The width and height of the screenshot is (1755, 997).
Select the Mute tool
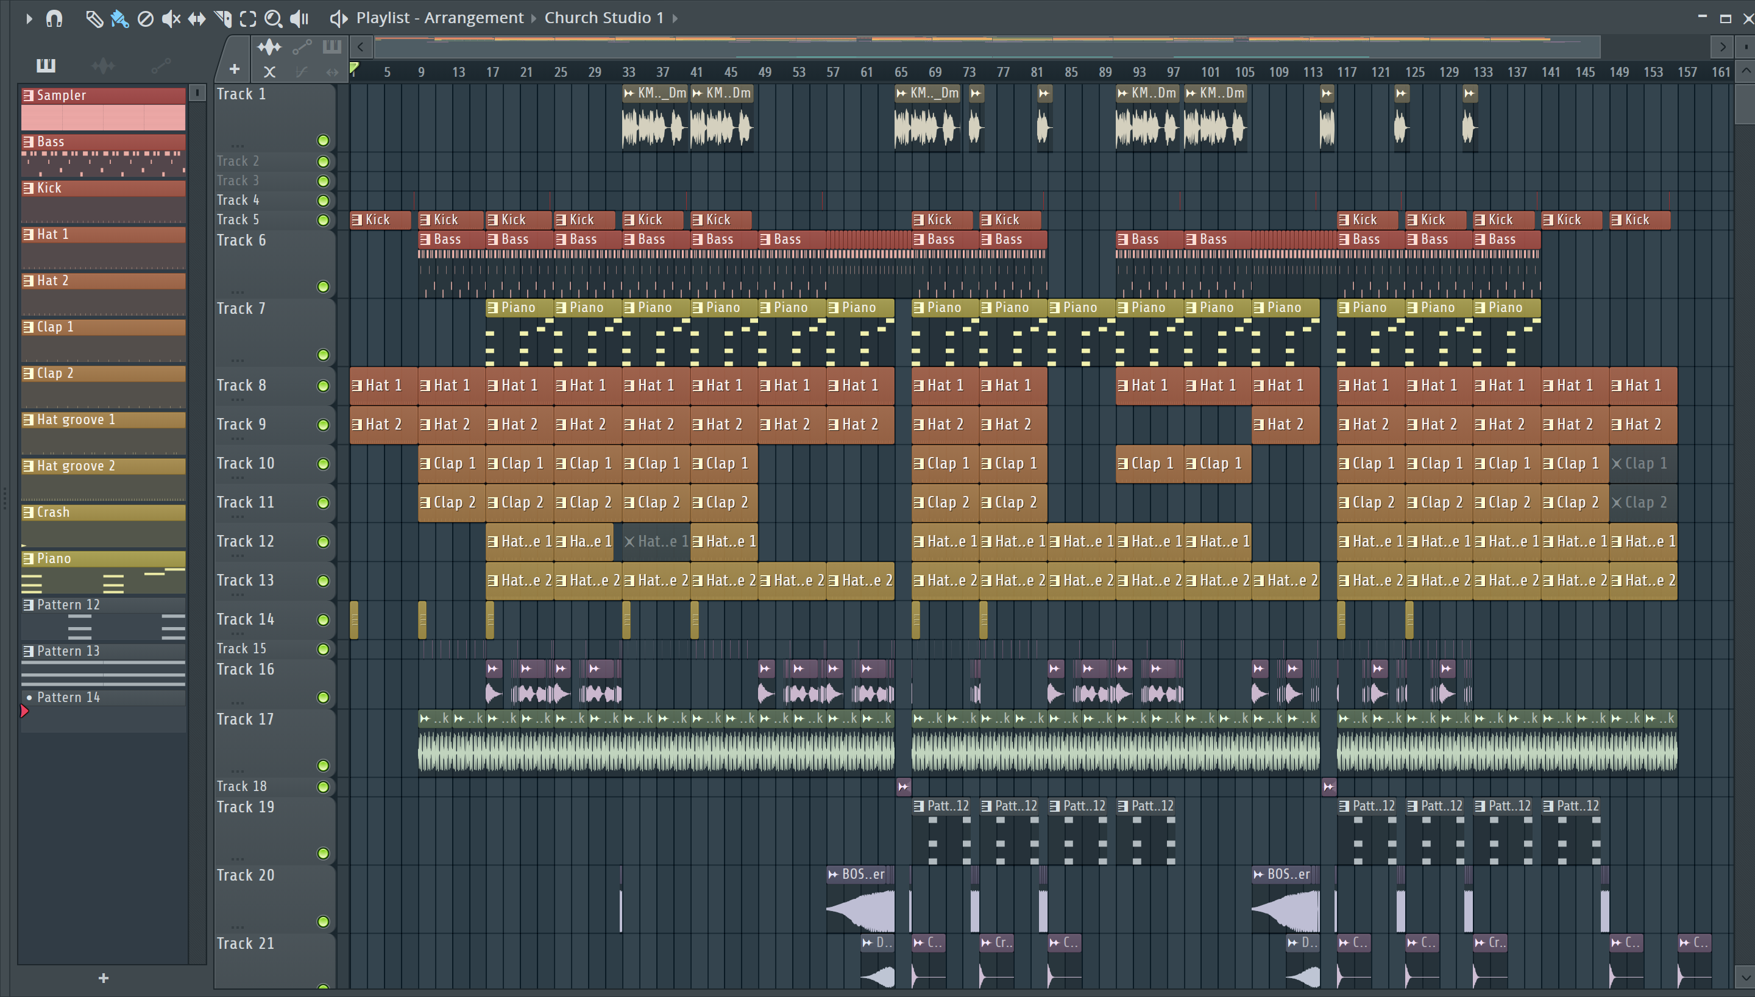point(171,18)
